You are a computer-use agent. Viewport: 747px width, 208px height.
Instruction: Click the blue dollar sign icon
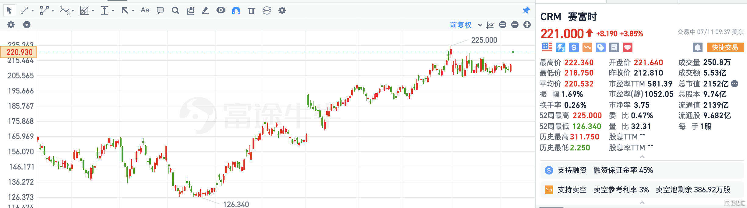click(x=574, y=47)
